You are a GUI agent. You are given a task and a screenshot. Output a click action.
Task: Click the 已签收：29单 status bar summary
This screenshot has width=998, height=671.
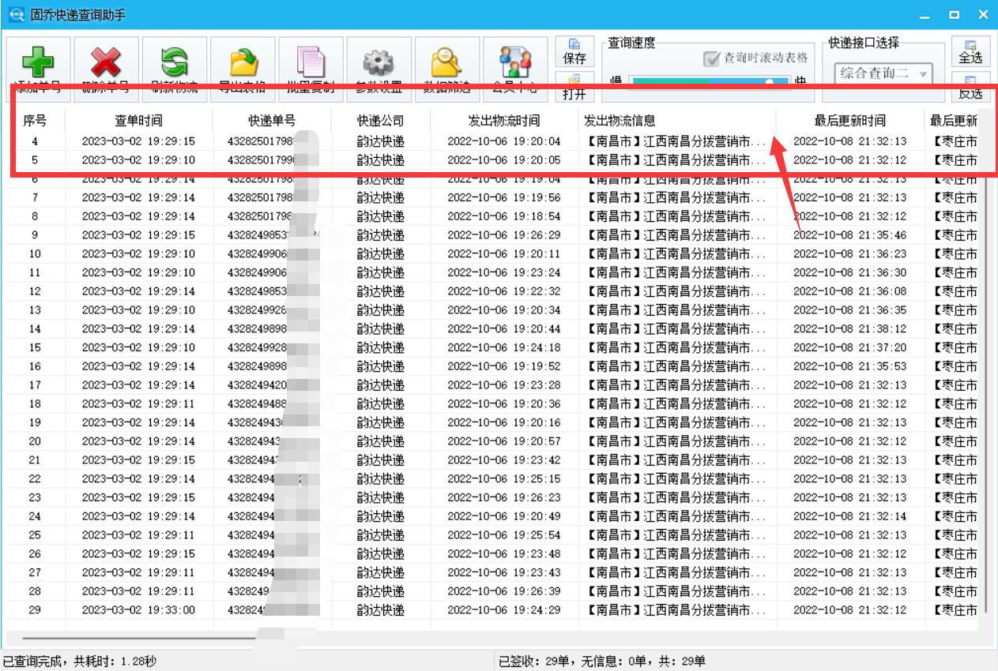[x=601, y=662]
